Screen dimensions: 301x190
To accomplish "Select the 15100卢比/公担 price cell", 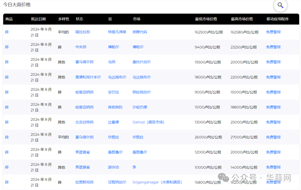I will tap(207, 107).
